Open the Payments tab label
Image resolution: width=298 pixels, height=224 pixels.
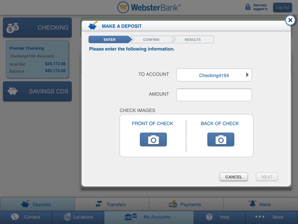point(190,205)
